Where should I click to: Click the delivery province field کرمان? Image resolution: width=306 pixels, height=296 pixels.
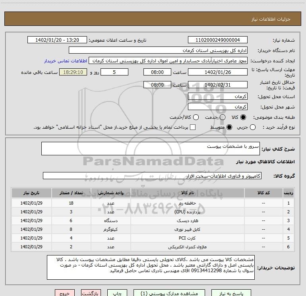[218, 97]
